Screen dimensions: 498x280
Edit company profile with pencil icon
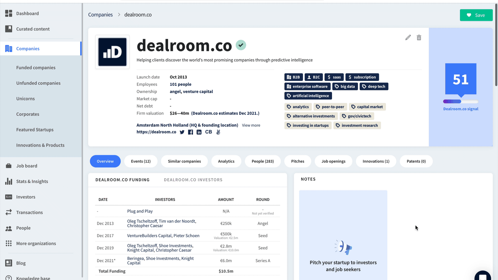tap(408, 38)
